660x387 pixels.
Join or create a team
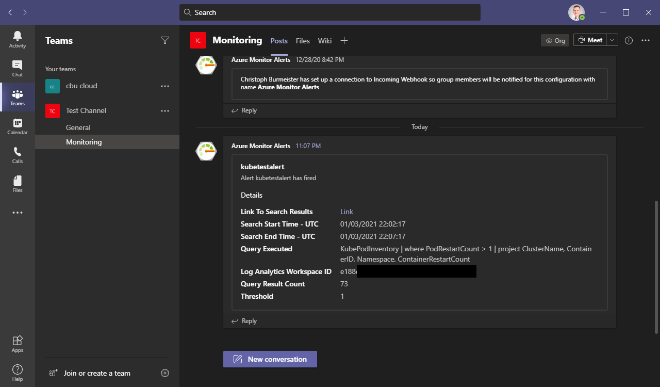[x=97, y=373]
